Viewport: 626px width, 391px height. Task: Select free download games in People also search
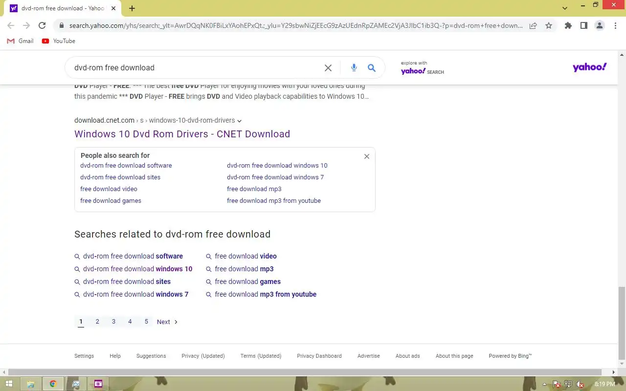(x=111, y=201)
